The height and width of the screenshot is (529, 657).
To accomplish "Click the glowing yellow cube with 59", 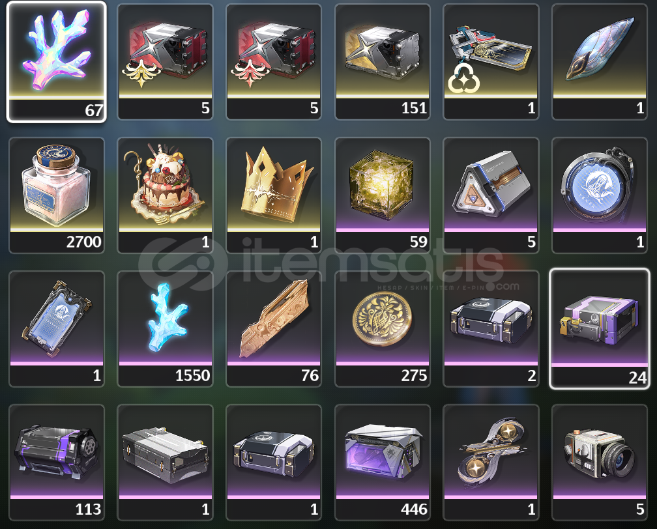I will click(383, 195).
